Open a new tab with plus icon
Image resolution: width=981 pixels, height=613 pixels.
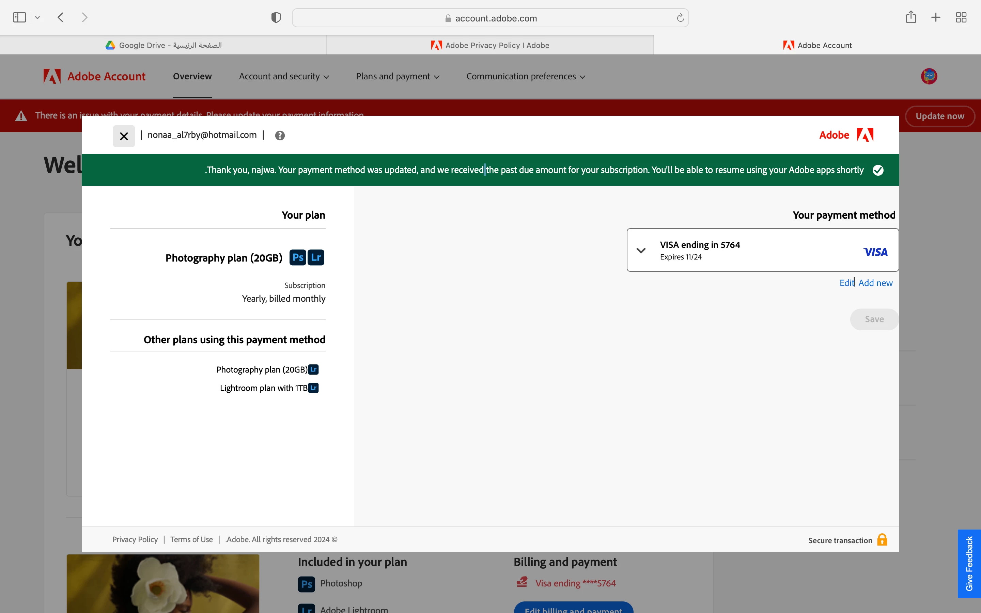point(936,17)
